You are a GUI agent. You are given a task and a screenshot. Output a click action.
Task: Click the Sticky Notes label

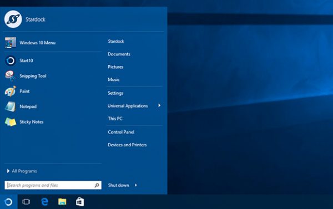pyautogui.click(x=31, y=122)
